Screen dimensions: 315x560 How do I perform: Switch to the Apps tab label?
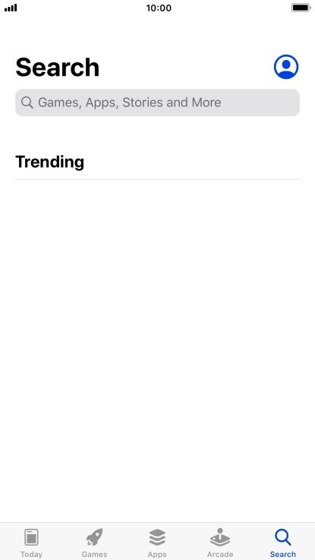157,554
